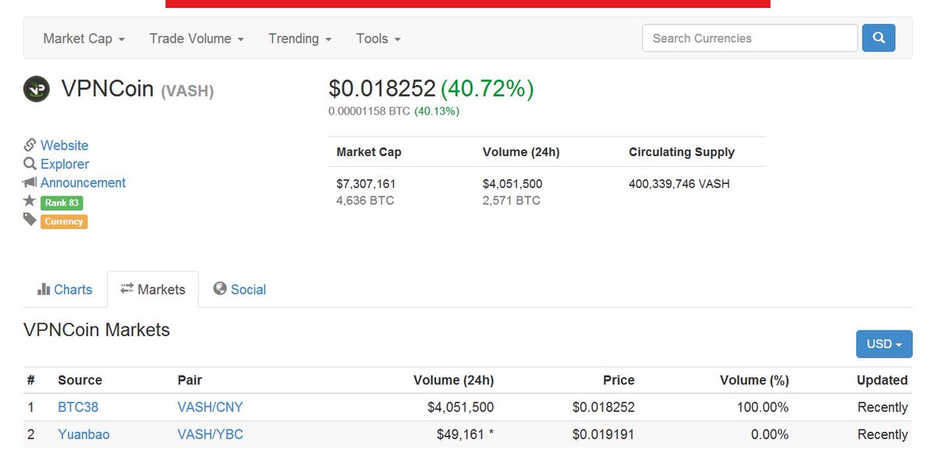Switch to the Charts tab
Screen dimensions: 936x463
click(65, 289)
